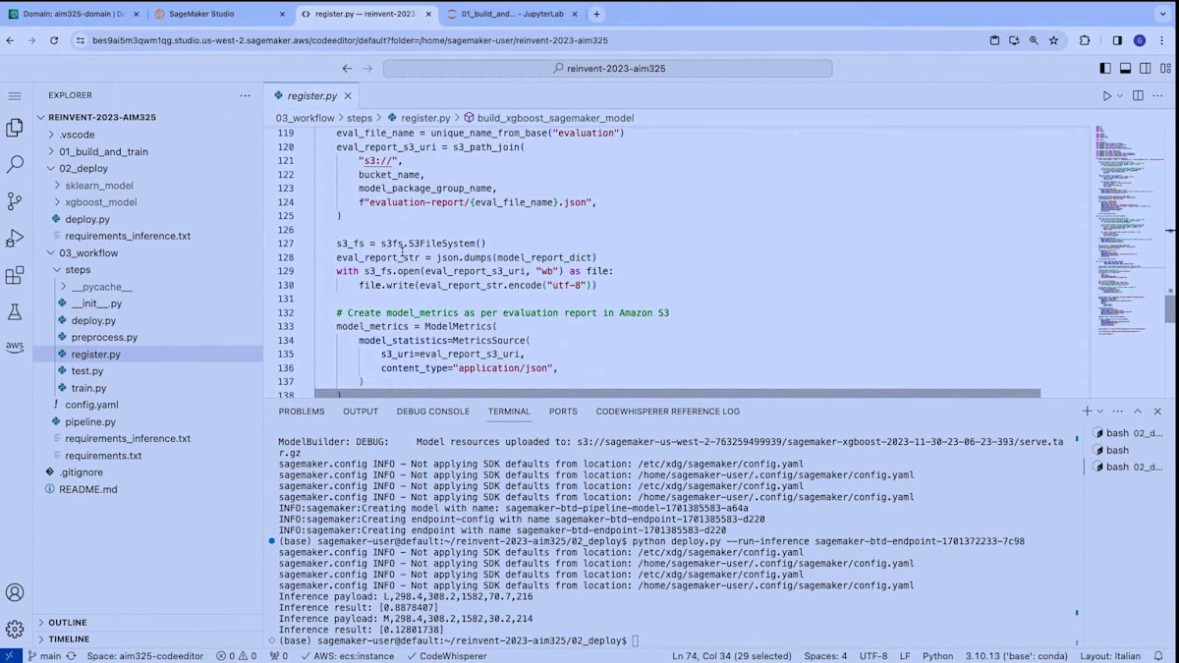Screen dimensions: 1179x663
Task: Click the main branch status item
Action: [x=43, y=655]
